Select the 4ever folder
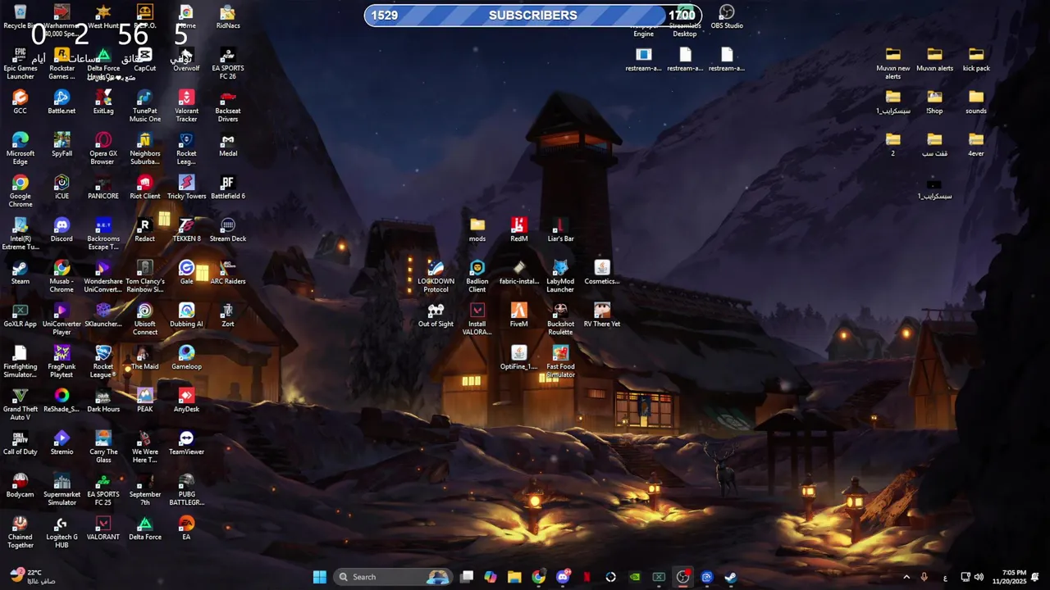Image resolution: width=1050 pixels, height=590 pixels. [x=976, y=144]
